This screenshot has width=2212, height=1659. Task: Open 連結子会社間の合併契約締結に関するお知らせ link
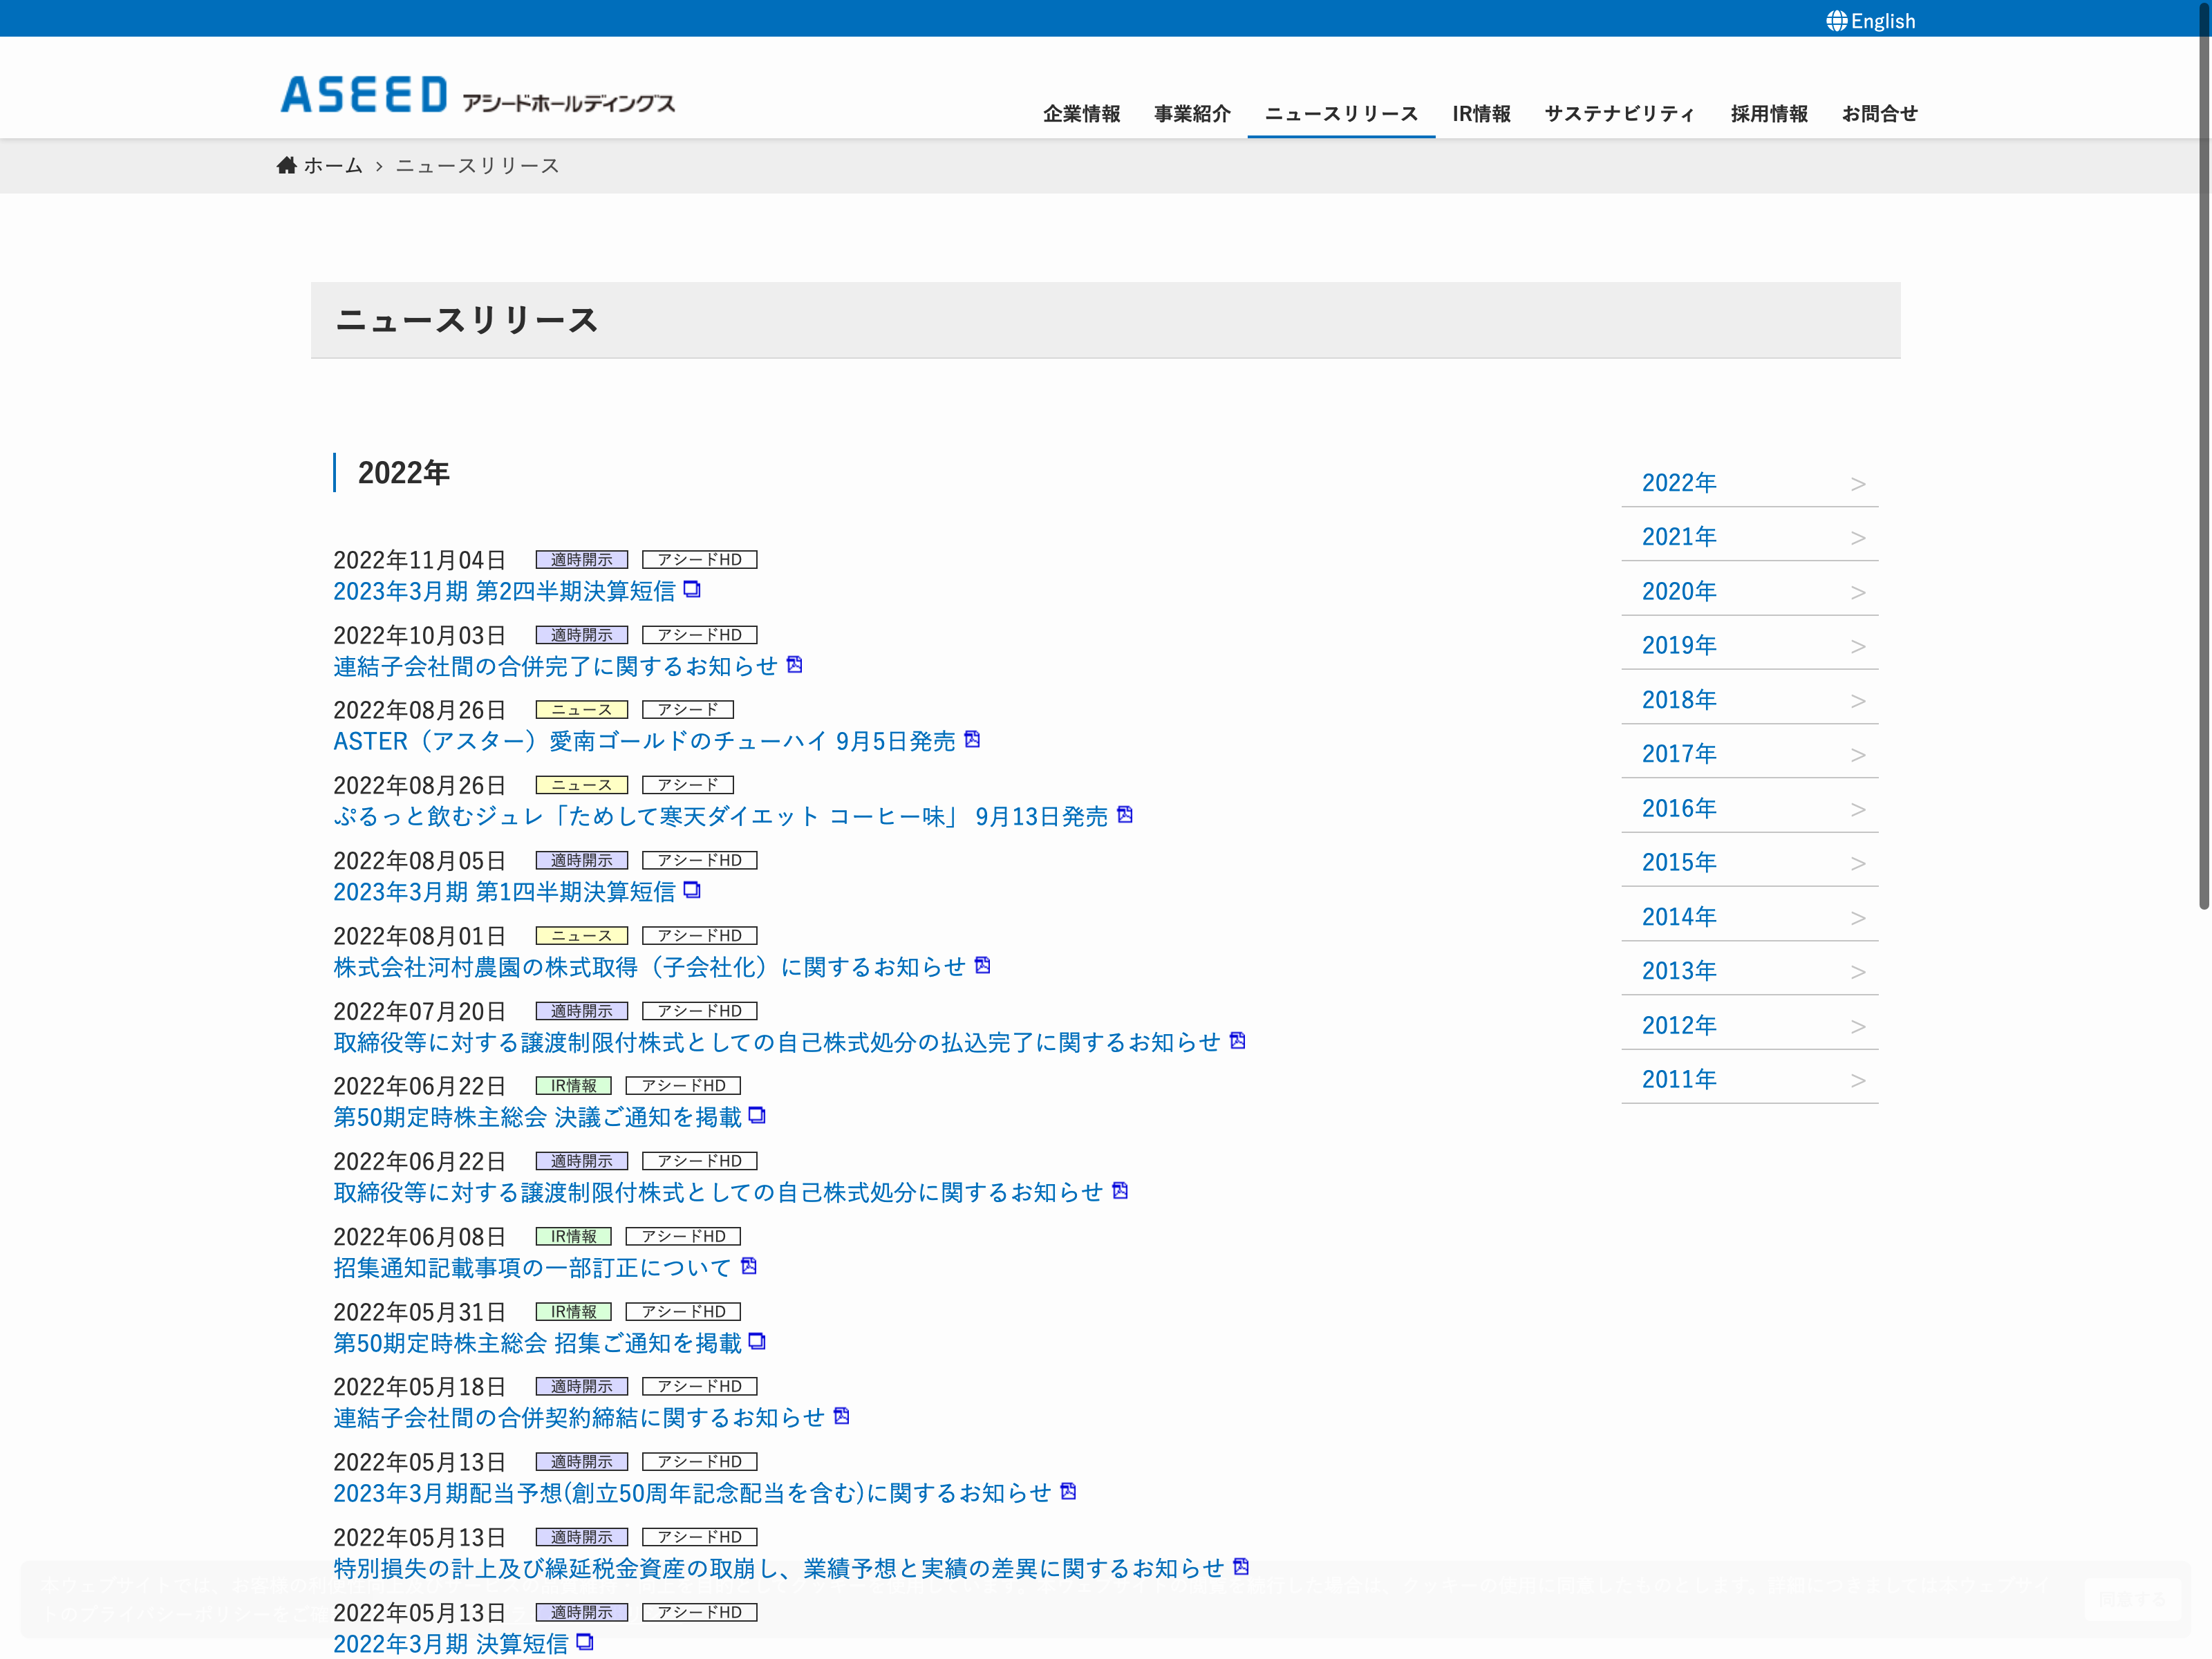coord(579,1418)
